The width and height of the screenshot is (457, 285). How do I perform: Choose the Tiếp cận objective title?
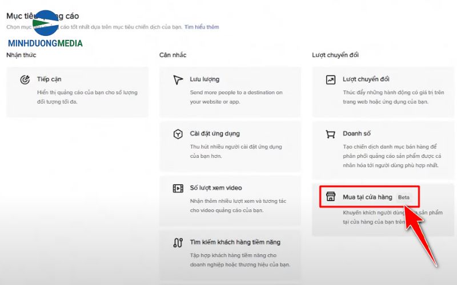pyautogui.click(x=50, y=79)
